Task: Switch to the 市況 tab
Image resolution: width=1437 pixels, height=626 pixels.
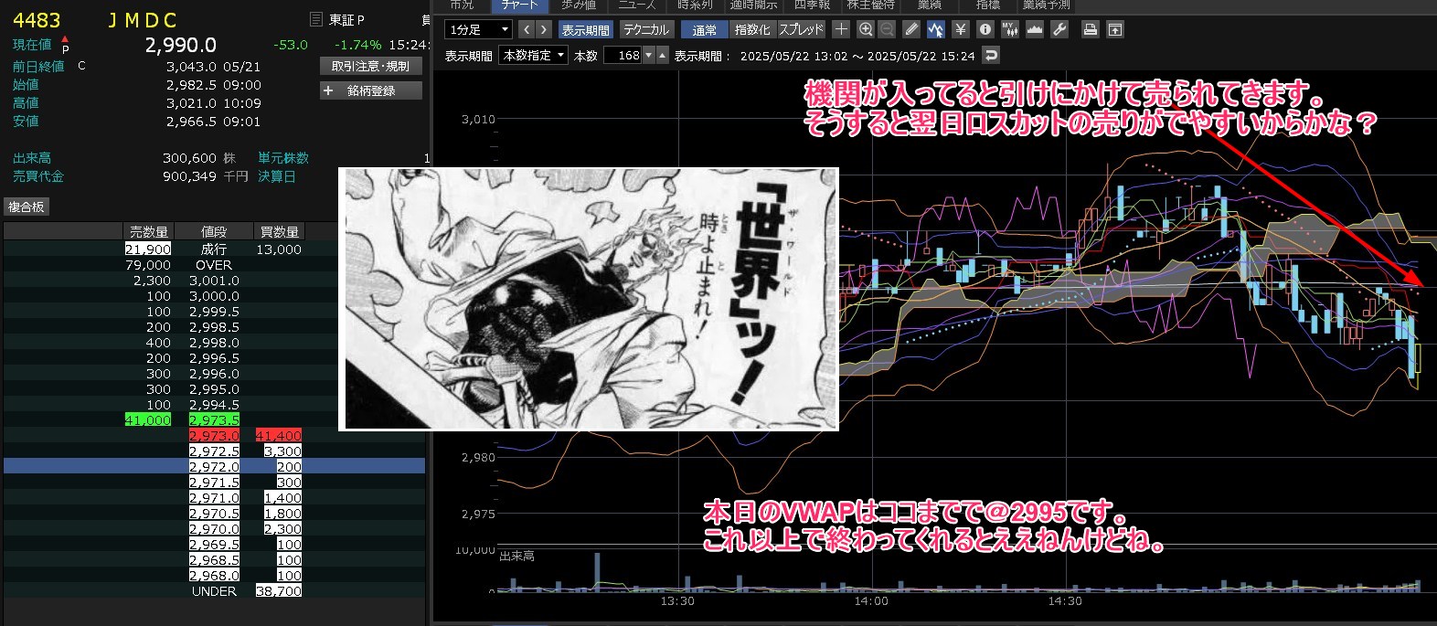Action: coord(463,5)
